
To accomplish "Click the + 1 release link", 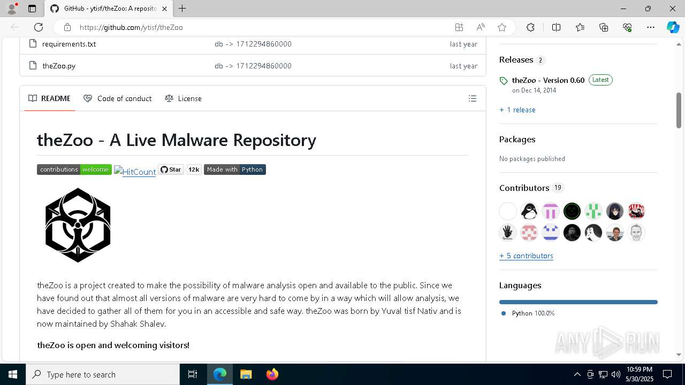I will point(517,110).
